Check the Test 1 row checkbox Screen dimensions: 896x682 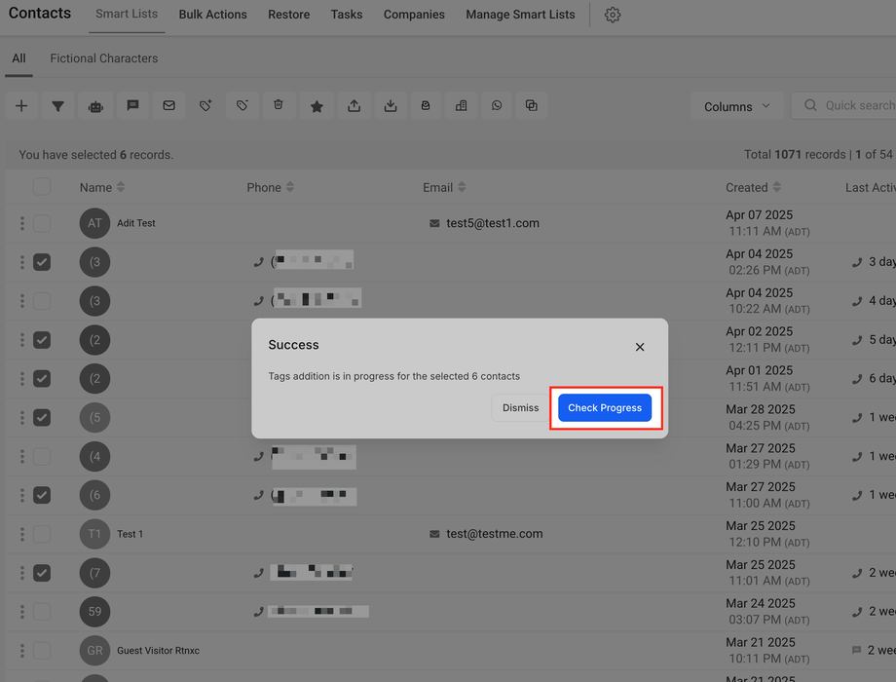click(42, 534)
